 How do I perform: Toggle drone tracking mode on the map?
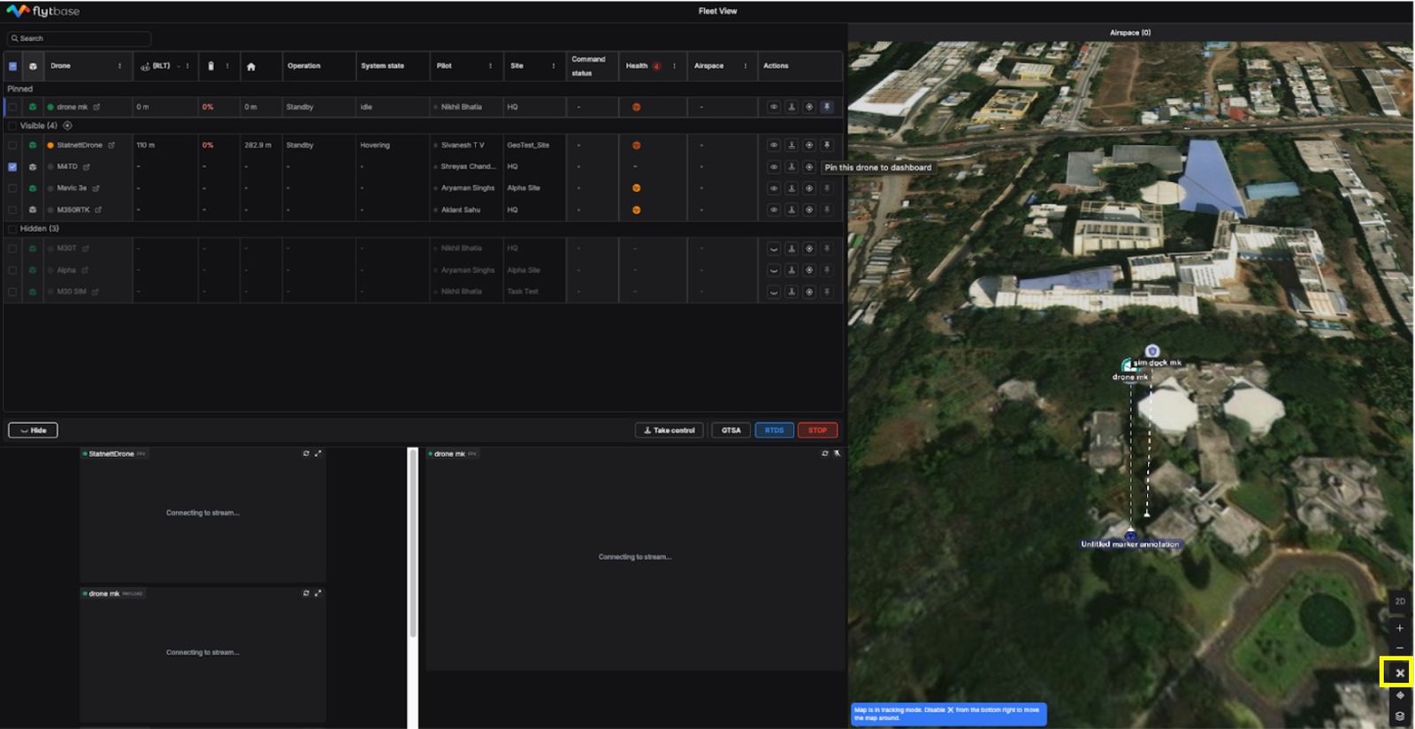pos(1399,672)
